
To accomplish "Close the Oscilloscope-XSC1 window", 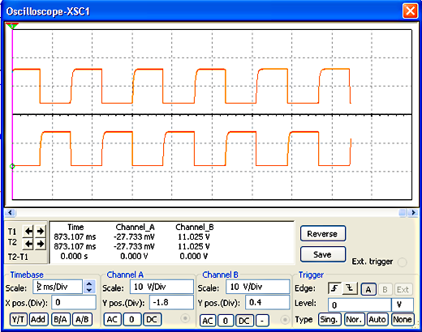I will [410, 11].
